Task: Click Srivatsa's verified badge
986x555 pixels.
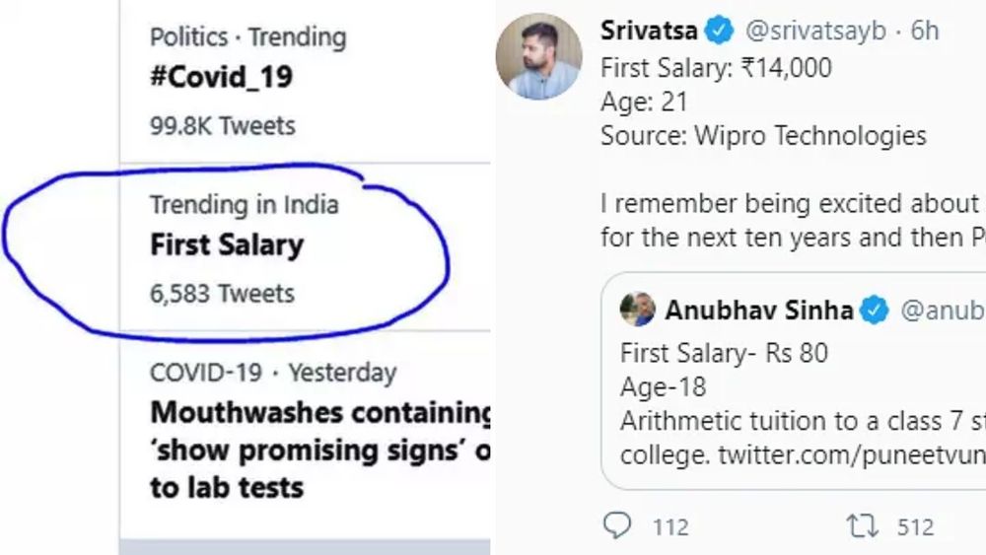Action: (721, 32)
